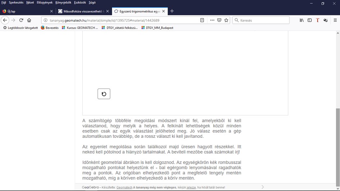Select the Egyszerű trigonometrikus tab
This screenshot has height=191, width=340.
point(140,11)
